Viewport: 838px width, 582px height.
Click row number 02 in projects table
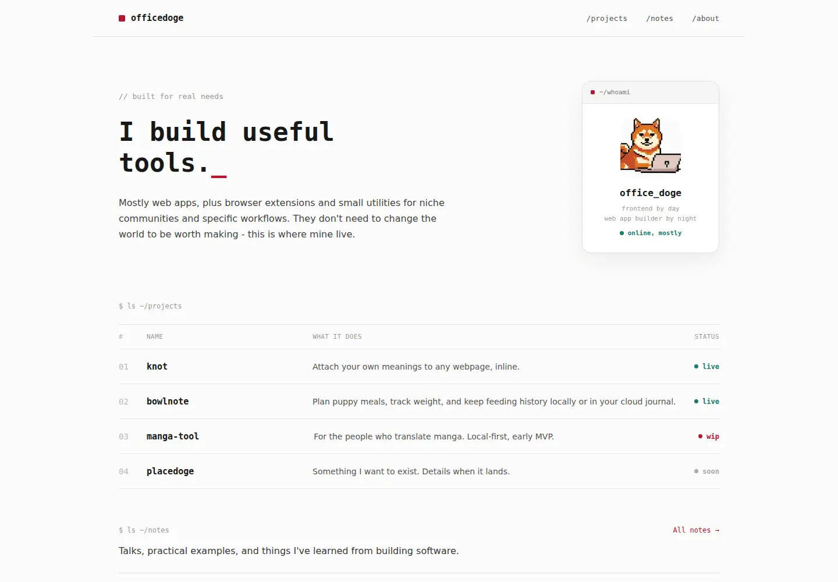123,402
